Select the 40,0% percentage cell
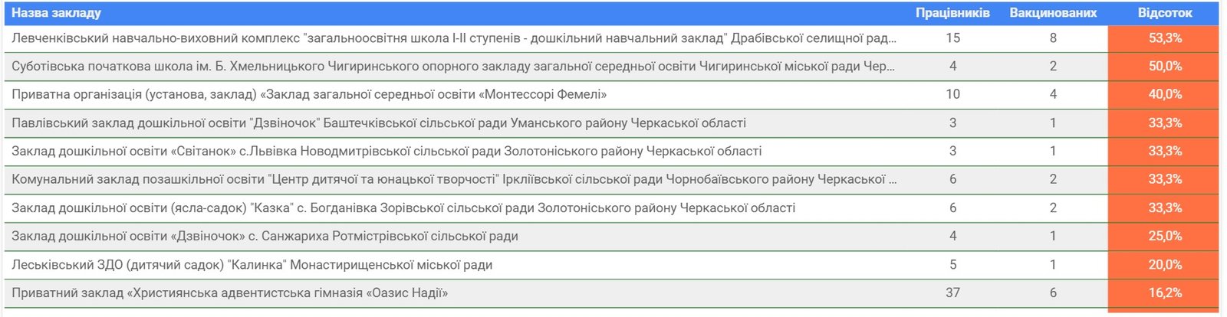 pos(1164,95)
